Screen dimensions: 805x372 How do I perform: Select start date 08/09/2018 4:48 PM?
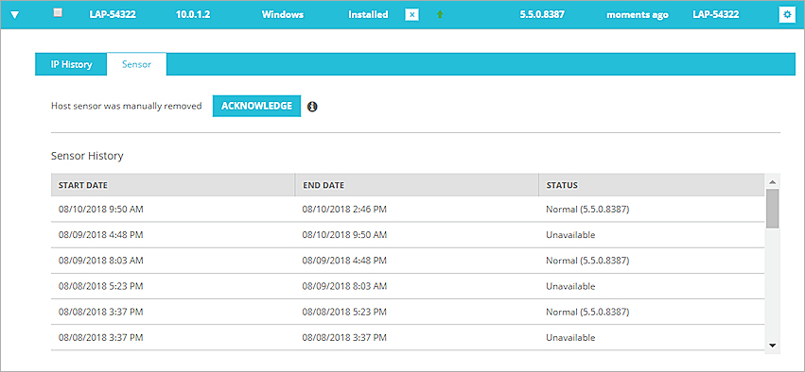(100, 235)
